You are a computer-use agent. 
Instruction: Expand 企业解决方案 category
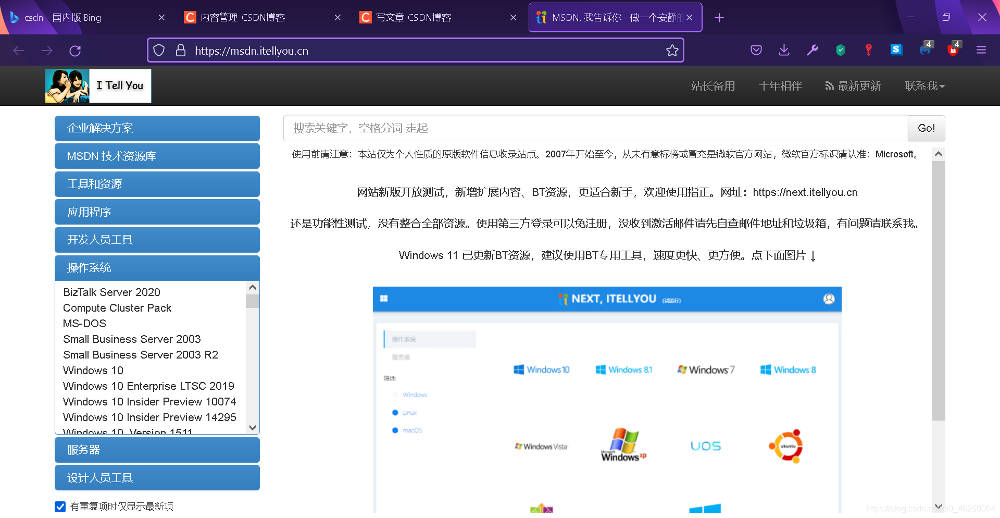(157, 128)
